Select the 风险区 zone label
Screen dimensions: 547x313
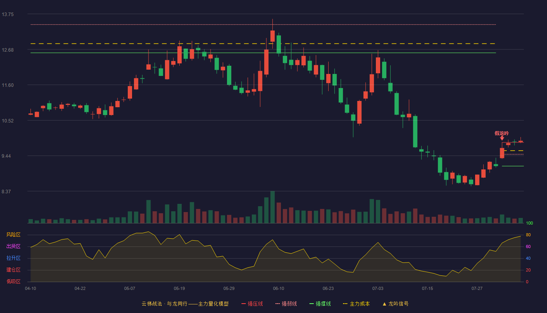[x=13, y=235]
